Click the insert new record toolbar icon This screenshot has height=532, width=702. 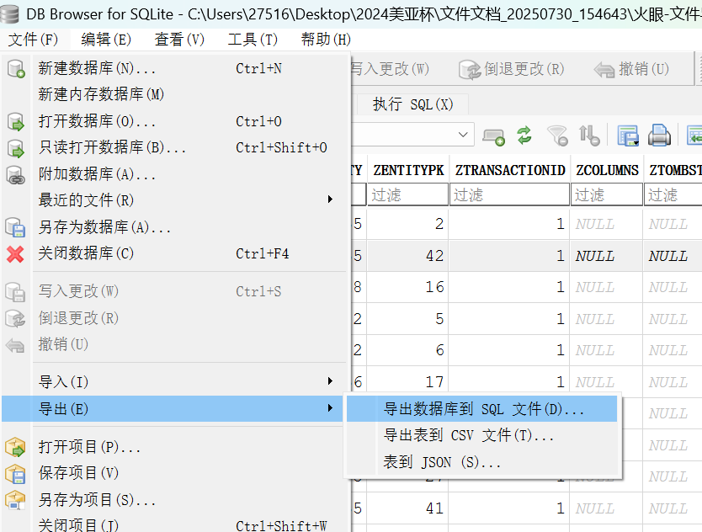pyautogui.click(x=493, y=136)
